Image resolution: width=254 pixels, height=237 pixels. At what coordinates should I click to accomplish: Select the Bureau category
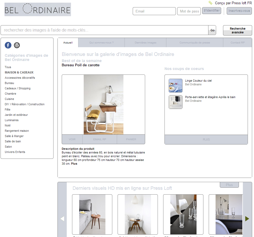coord(9,83)
